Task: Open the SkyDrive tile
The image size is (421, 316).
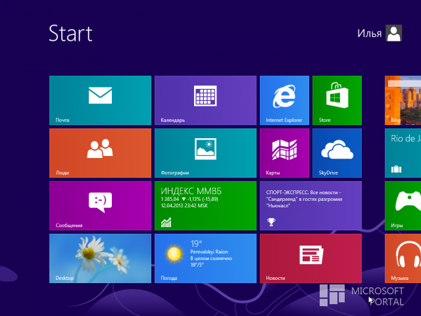Action: [x=337, y=153]
